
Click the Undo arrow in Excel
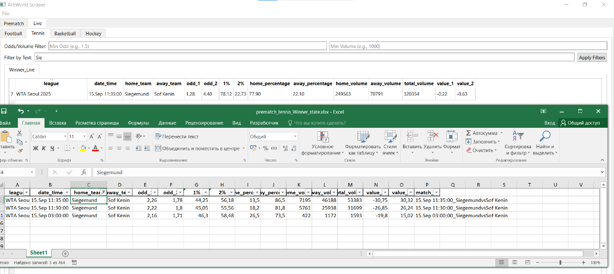[20, 111]
